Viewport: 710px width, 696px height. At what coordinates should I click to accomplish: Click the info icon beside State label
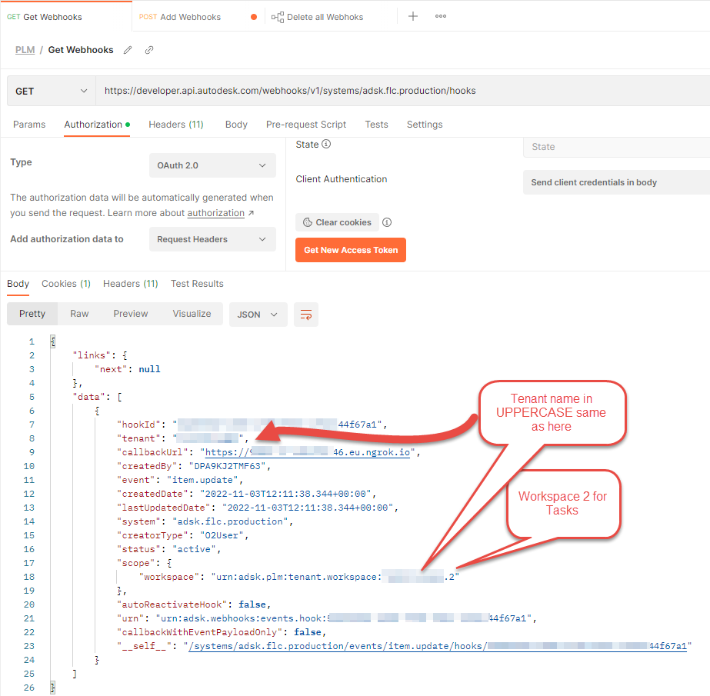tap(326, 145)
